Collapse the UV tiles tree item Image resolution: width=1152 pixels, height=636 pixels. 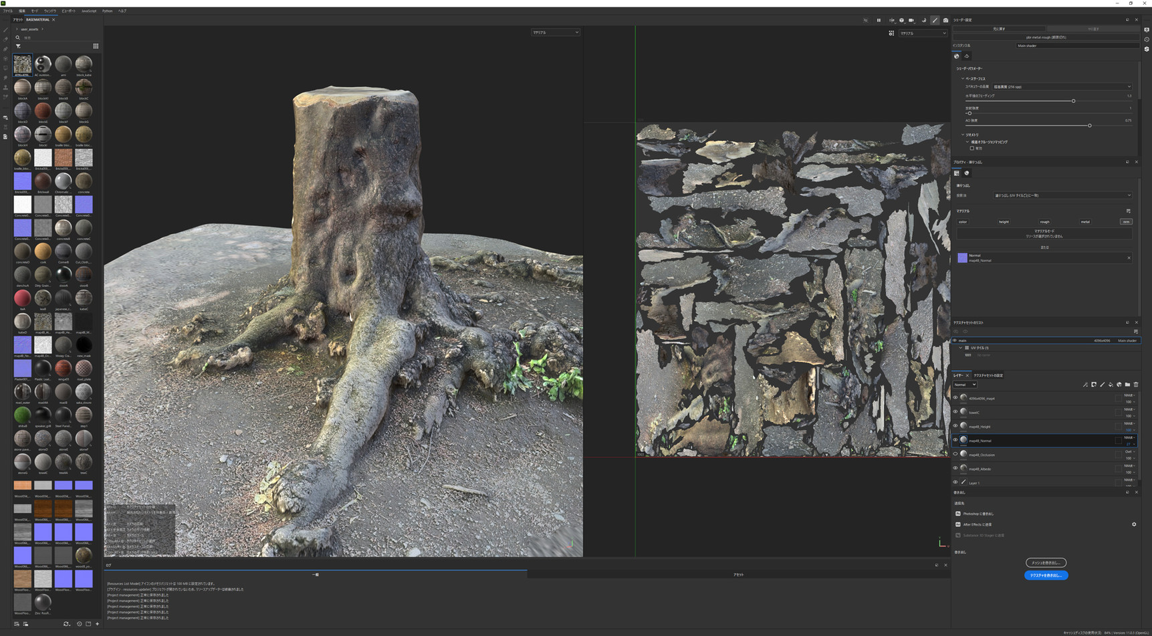tap(961, 348)
